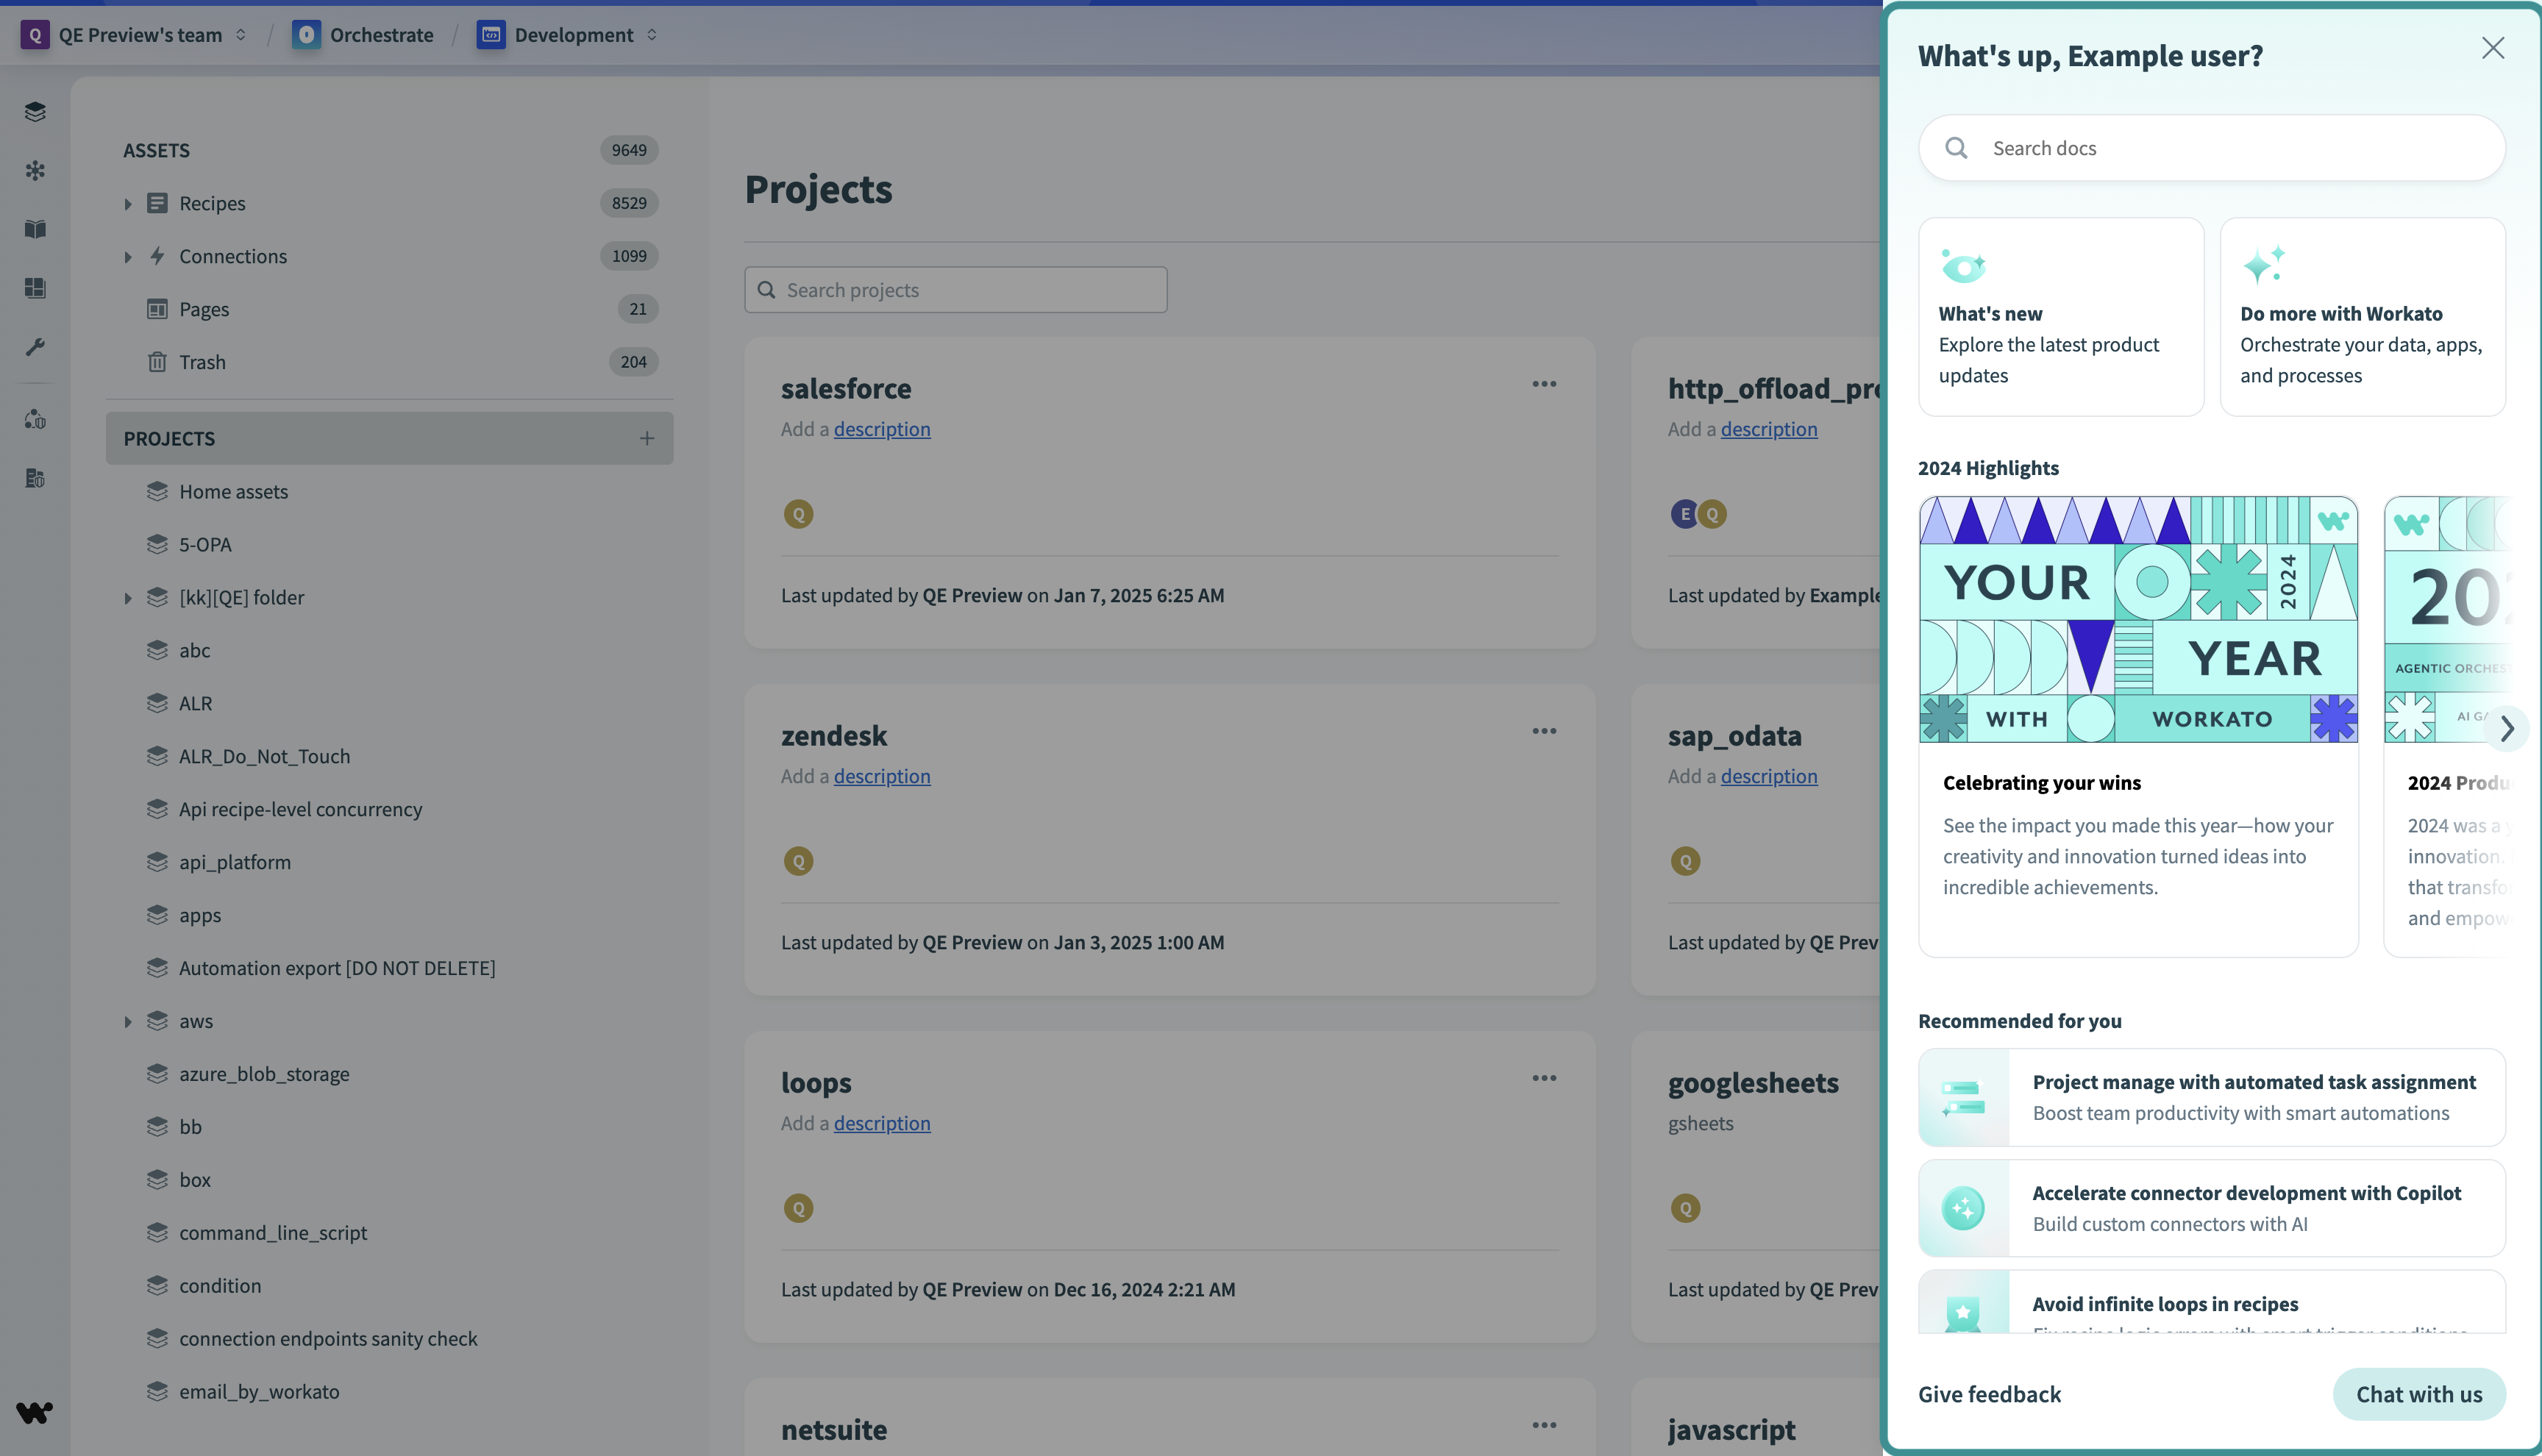Click the What's new eye icon
The width and height of the screenshot is (2542, 1456).
pyautogui.click(x=1963, y=266)
